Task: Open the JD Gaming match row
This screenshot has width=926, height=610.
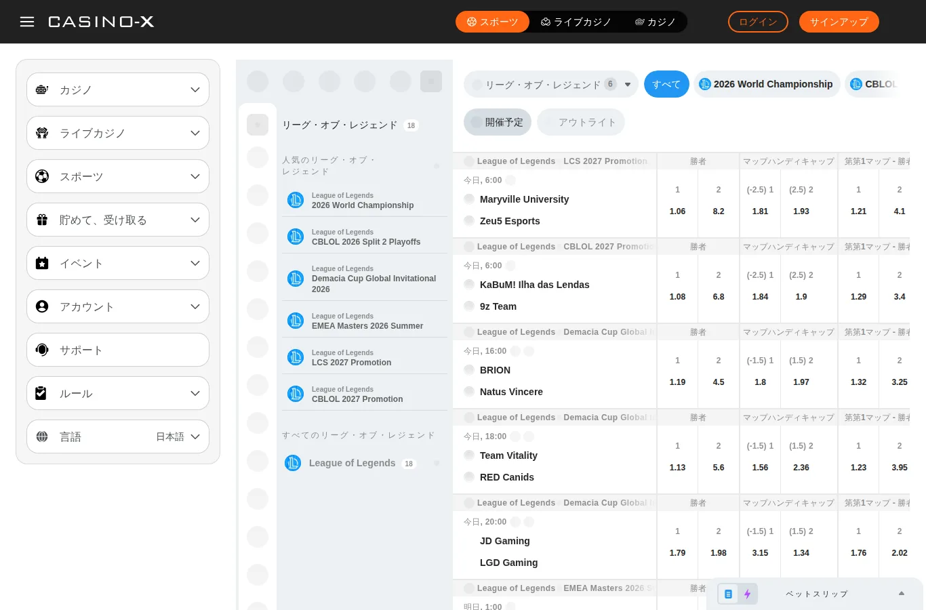Action: click(x=555, y=544)
